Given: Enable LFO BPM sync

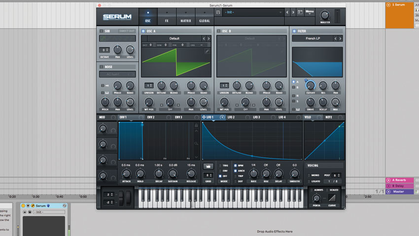Looking at the screenshot, I should [x=236, y=165].
